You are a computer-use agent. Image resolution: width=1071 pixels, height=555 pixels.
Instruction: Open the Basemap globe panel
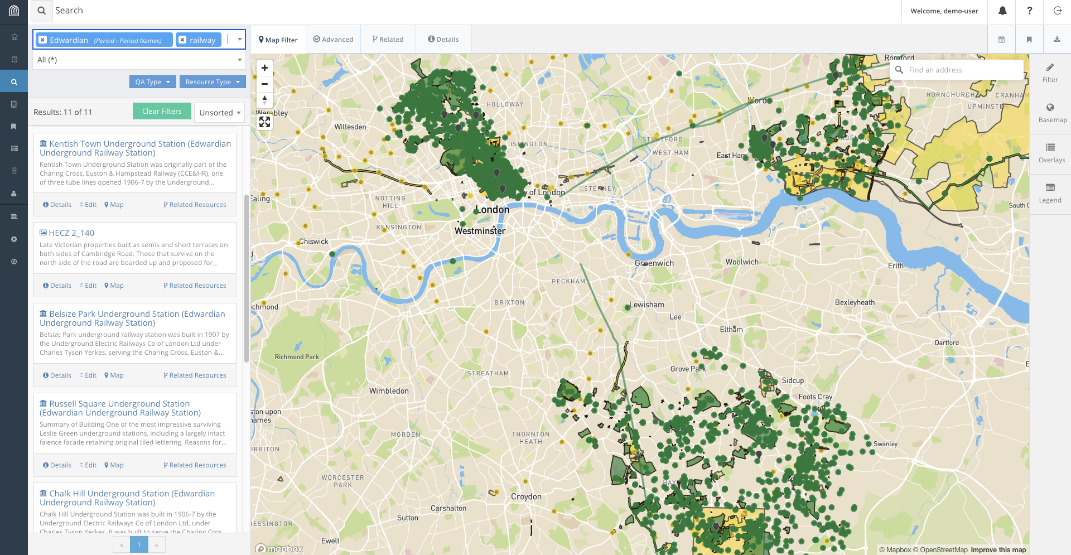1050,113
